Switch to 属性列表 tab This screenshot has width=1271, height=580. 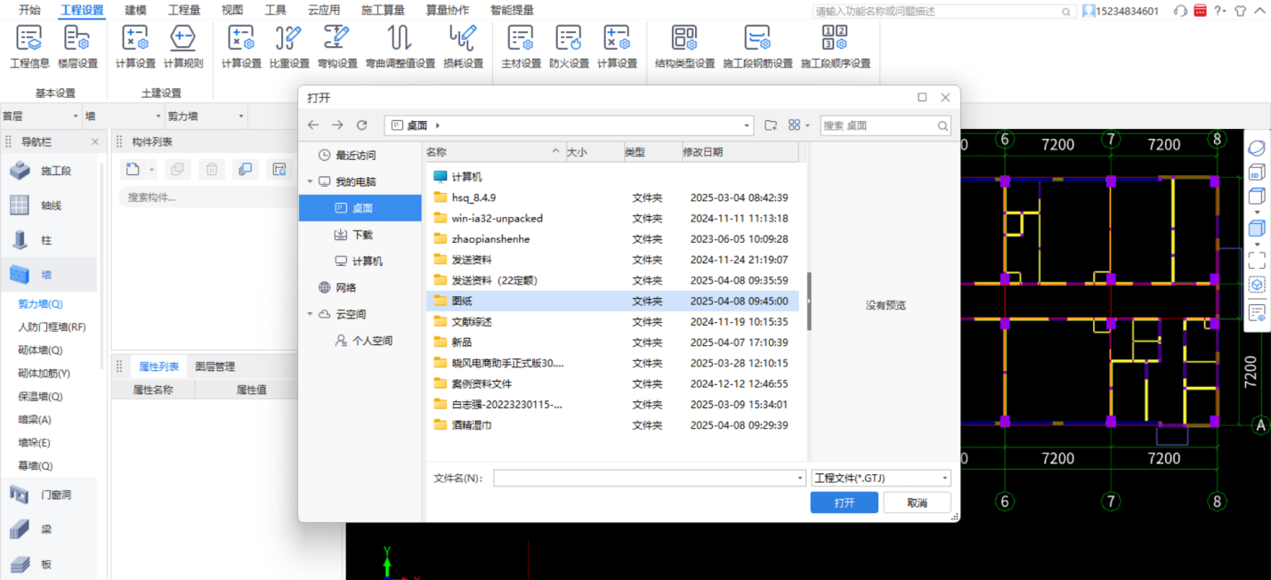tap(158, 367)
